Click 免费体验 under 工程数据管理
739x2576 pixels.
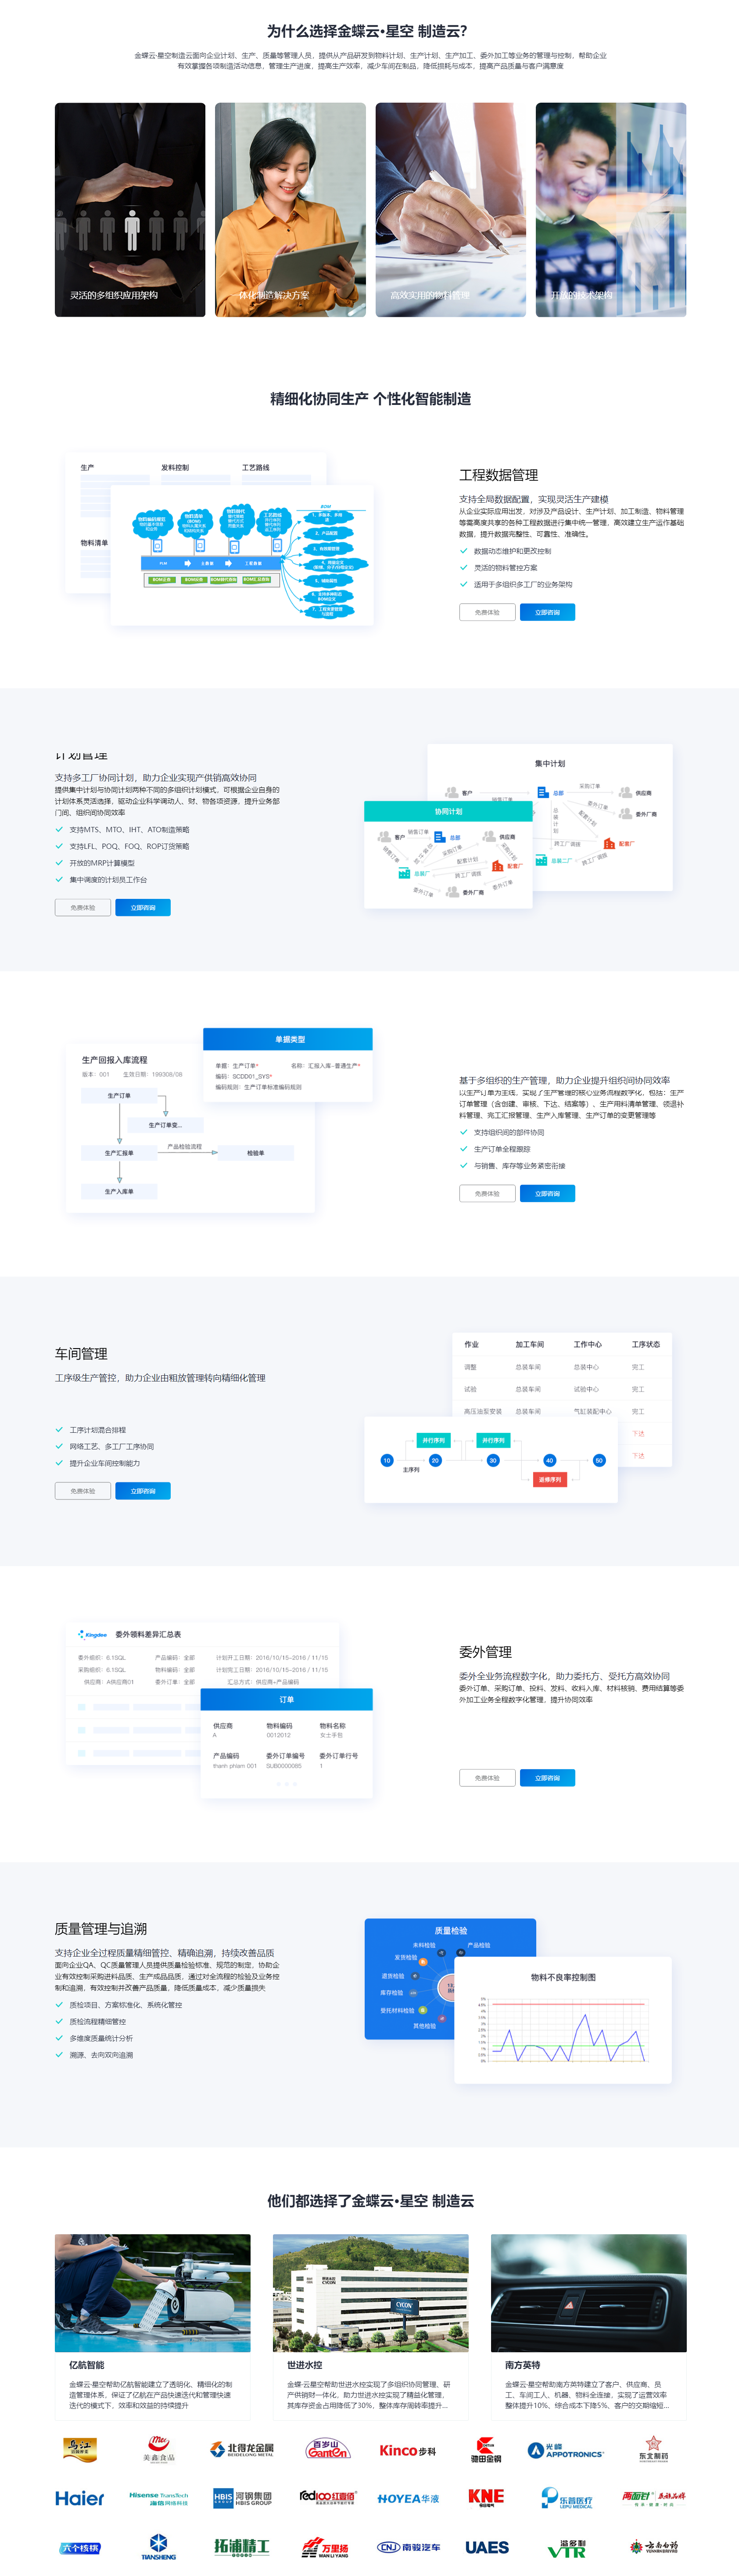(x=487, y=612)
